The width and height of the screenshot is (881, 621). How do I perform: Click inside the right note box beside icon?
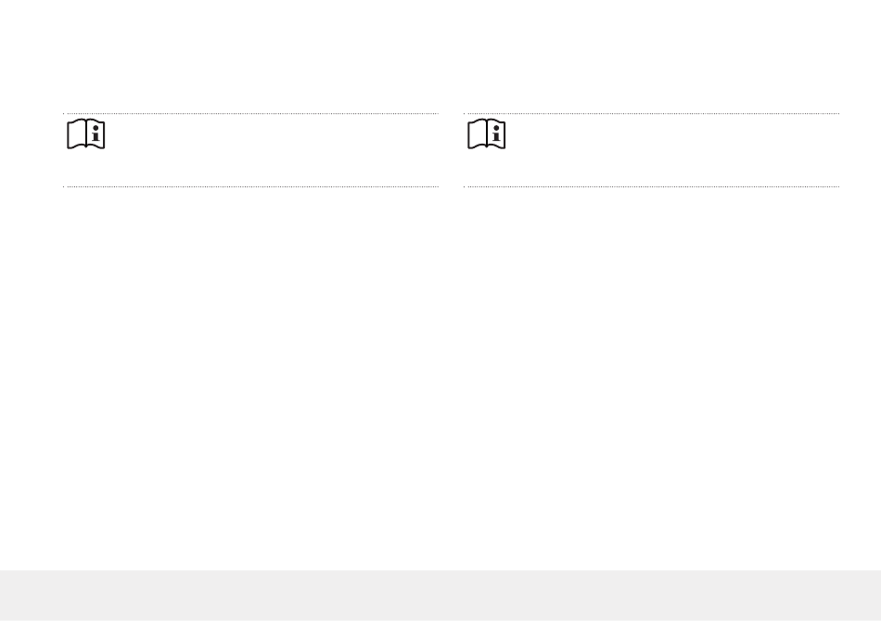coord(673,150)
